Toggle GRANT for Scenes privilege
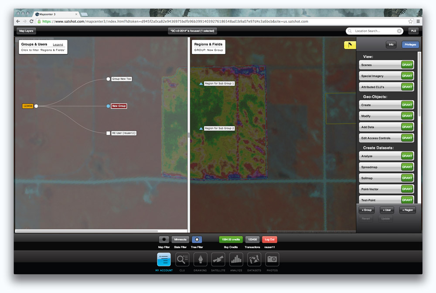The height and width of the screenshot is (293, 436). tap(407, 65)
